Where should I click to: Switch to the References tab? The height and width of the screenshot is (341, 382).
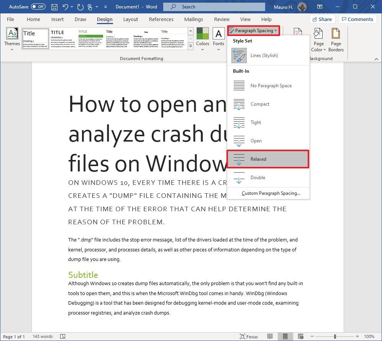[x=161, y=19]
